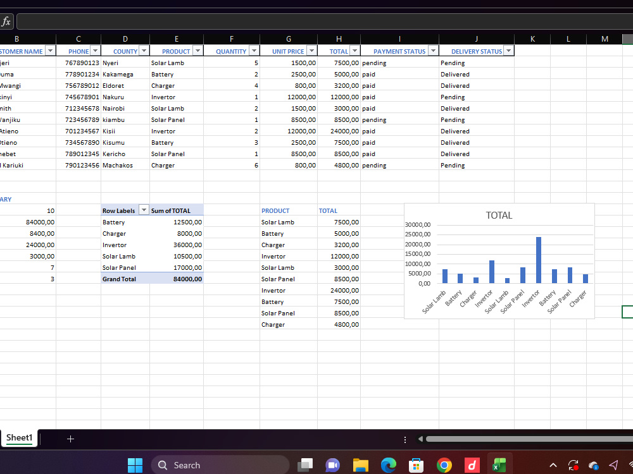The width and height of the screenshot is (633, 474).
Task: Select the 24000,00 total in Kisii row
Action: (339, 131)
